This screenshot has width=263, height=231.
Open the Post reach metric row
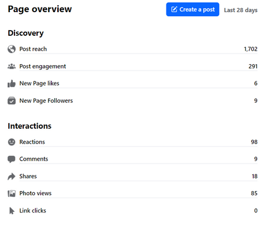(132, 49)
